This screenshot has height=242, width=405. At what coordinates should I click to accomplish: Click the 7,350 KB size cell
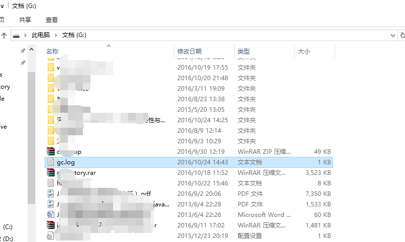[318, 193]
